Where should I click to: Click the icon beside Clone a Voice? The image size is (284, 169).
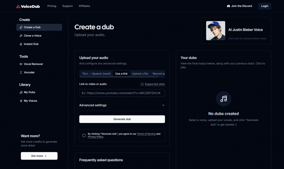21,36
